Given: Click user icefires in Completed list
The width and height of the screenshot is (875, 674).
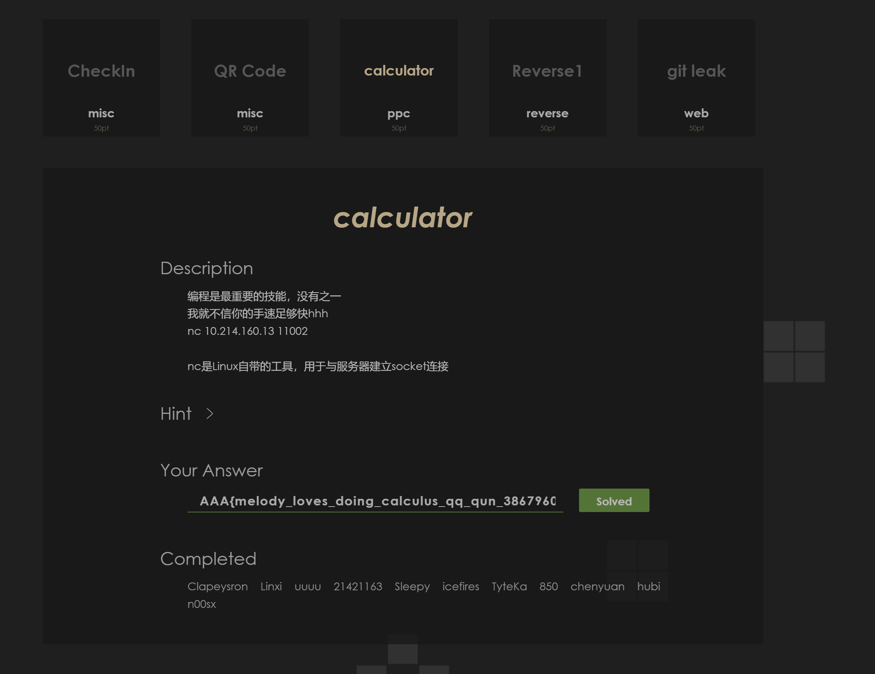Looking at the screenshot, I should [x=461, y=586].
